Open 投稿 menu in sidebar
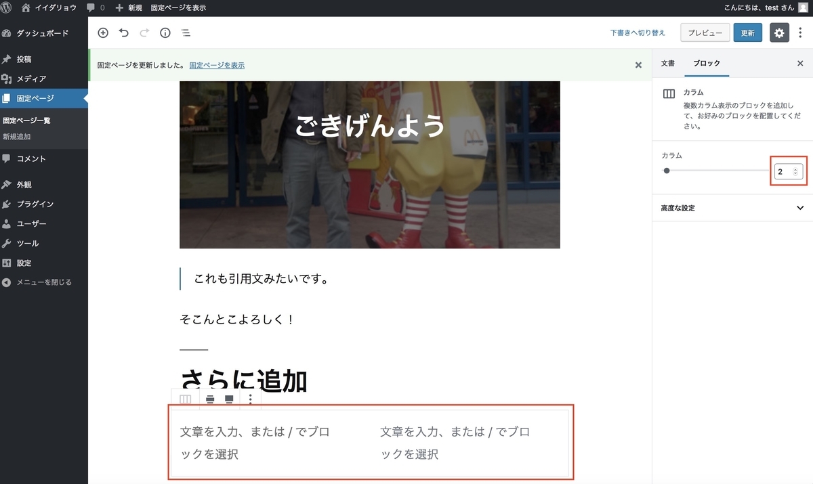The image size is (813, 484). click(x=44, y=60)
